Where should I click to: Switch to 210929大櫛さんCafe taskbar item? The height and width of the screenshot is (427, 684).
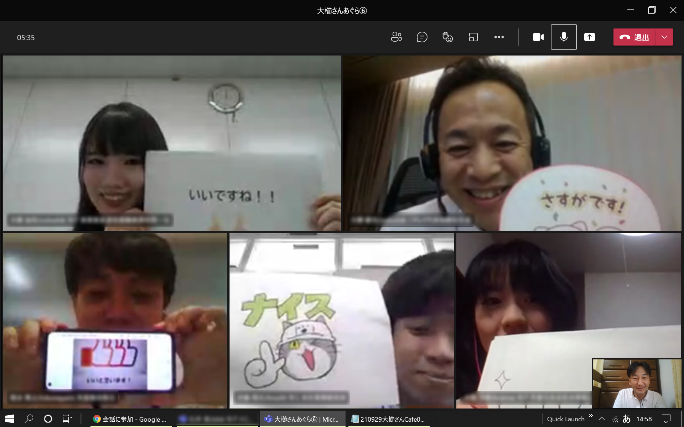(x=388, y=419)
